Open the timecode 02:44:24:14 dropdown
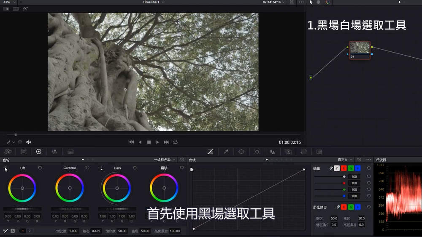Image resolution: width=422 pixels, height=237 pixels. click(273, 2)
